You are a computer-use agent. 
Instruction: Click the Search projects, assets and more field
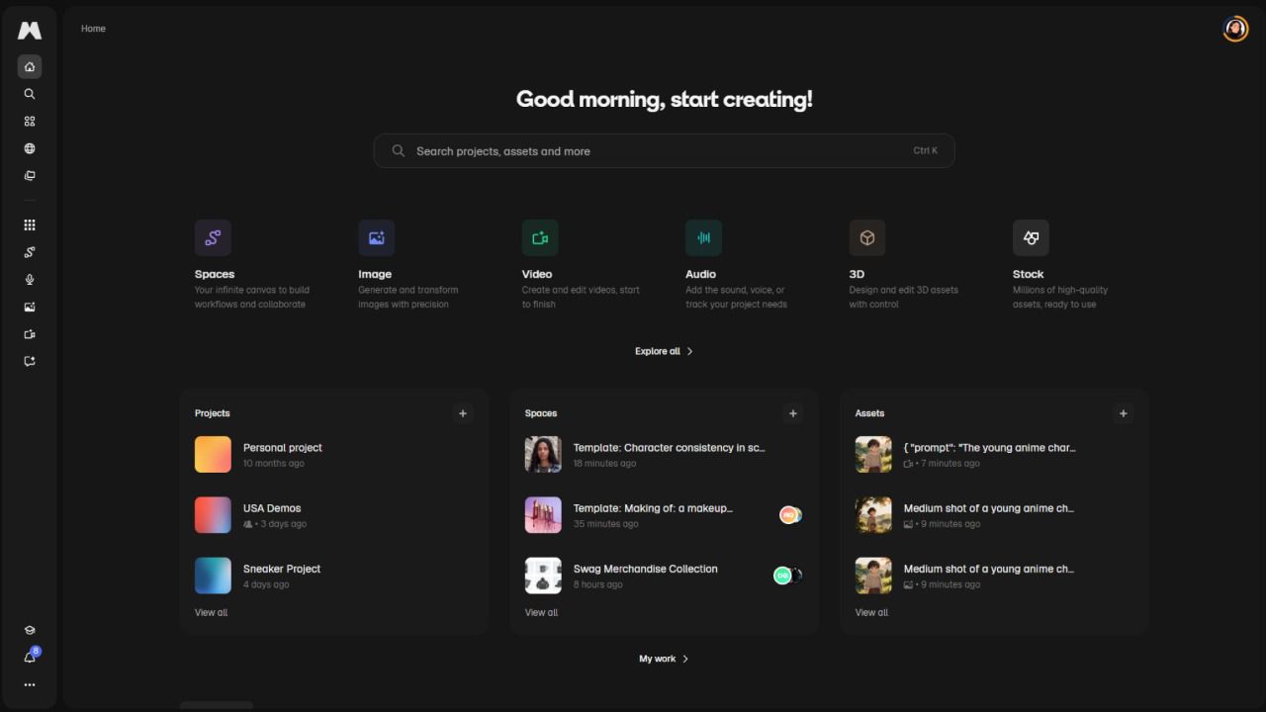click(663, 151)
